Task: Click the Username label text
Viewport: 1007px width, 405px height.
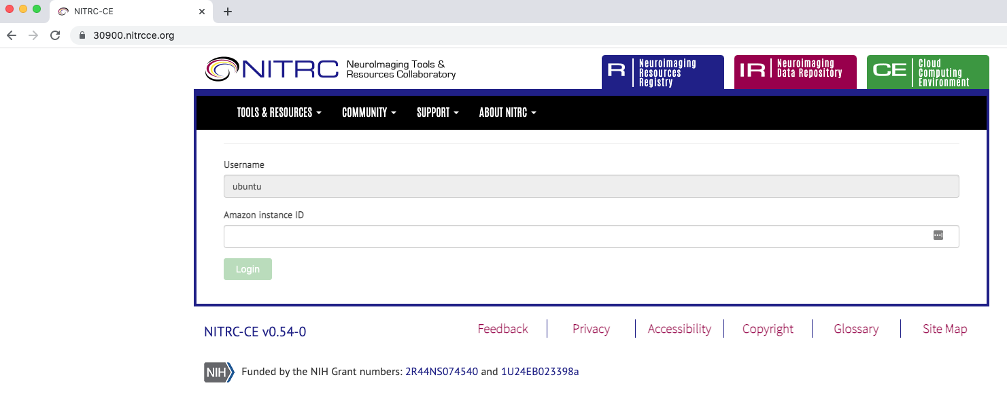Action: [x=244, y=164]
